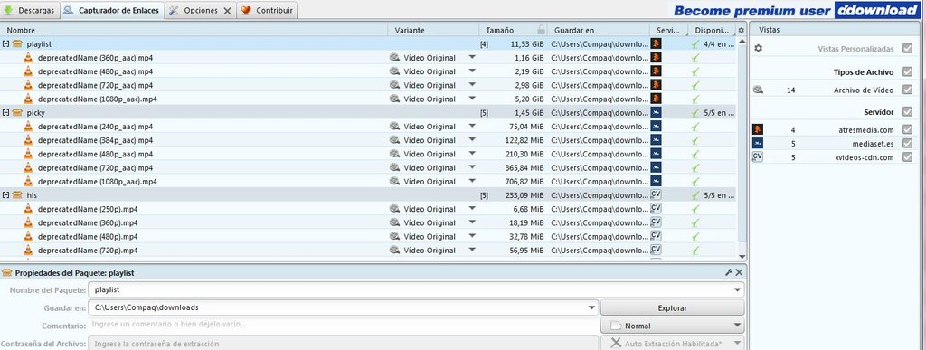
Task: Click atresmedia.com server icon in Vistas panel
Action: (758, 129)
